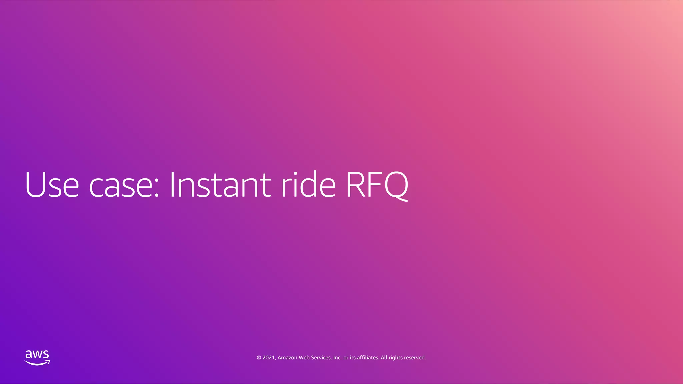683x384 pixels.
Task: Click "All rights reserved." text
Action: (x=403, y=358)
